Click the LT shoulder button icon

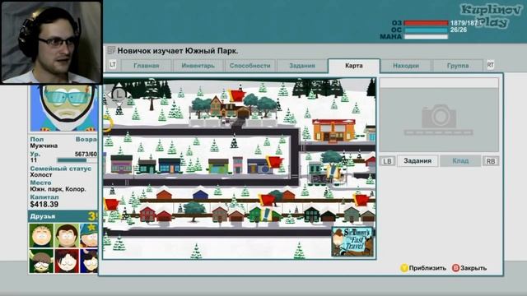[x=113, y=64]
